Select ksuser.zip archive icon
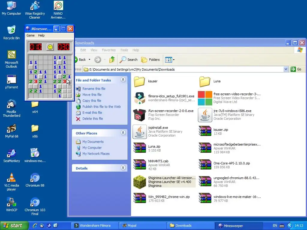 (205, 131)
